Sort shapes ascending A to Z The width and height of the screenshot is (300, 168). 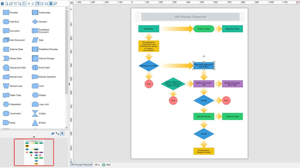(42, 3)
